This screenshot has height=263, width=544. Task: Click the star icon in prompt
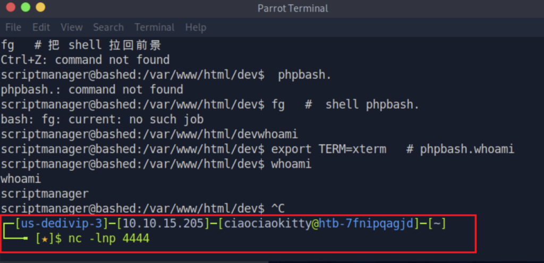point(44,239)
